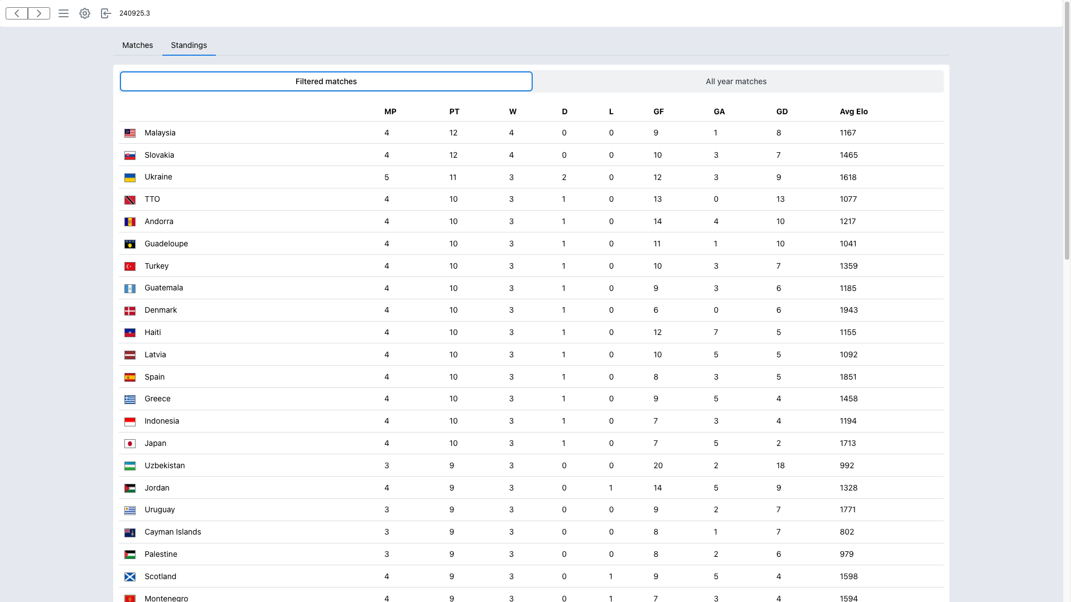
Task: Click the L column header
Action: pyautogui.click(x=611, y=111)
